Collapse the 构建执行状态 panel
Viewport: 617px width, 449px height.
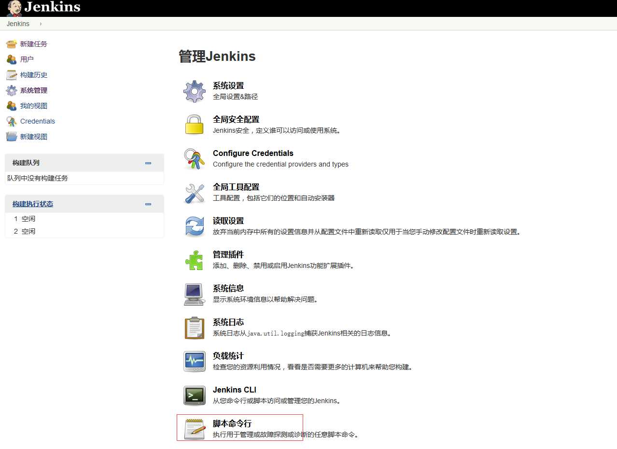click(x=148, y=204)
